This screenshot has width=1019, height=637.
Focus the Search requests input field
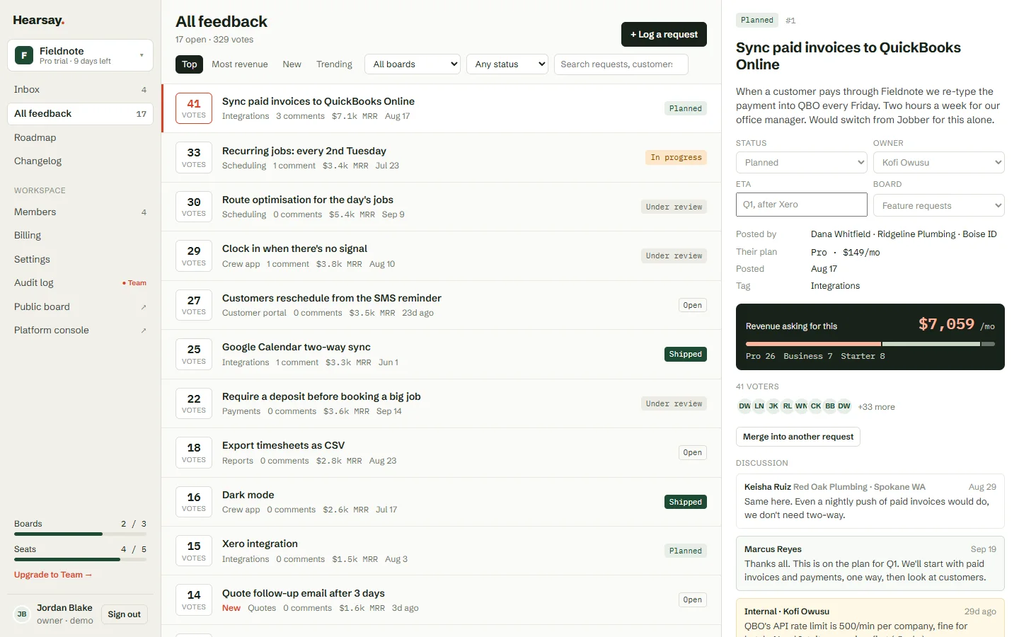point(621,64)
